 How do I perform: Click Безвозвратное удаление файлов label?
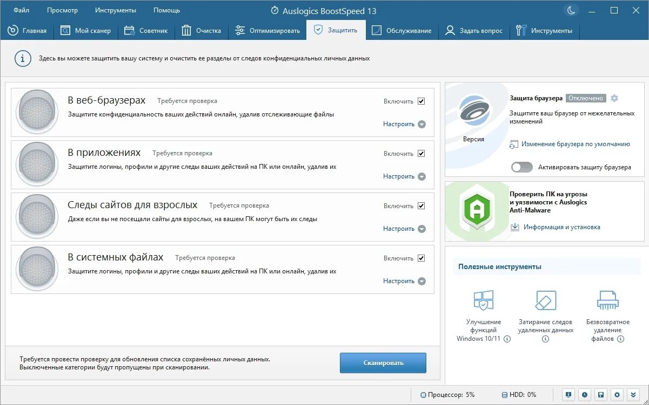point(607,330)
